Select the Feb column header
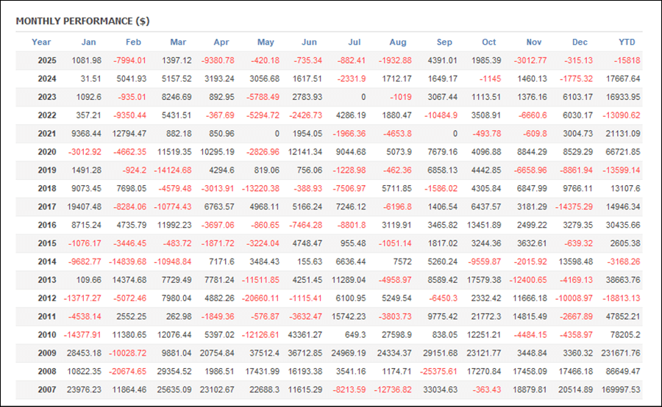Screen dimensions: 662x407 pos(133,42)
